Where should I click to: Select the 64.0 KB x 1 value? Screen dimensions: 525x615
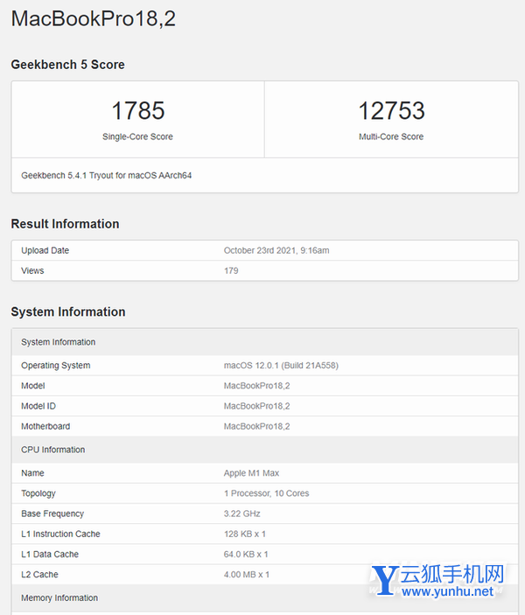click(246, 555)
